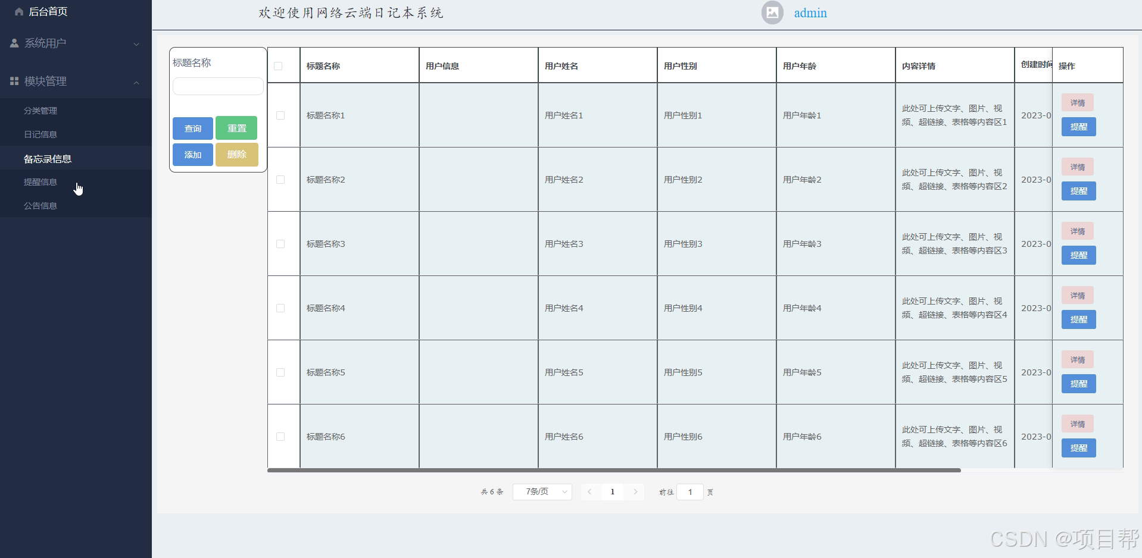Go to previous page arrow
This screenshot has width=1142, height=558.
589,492
